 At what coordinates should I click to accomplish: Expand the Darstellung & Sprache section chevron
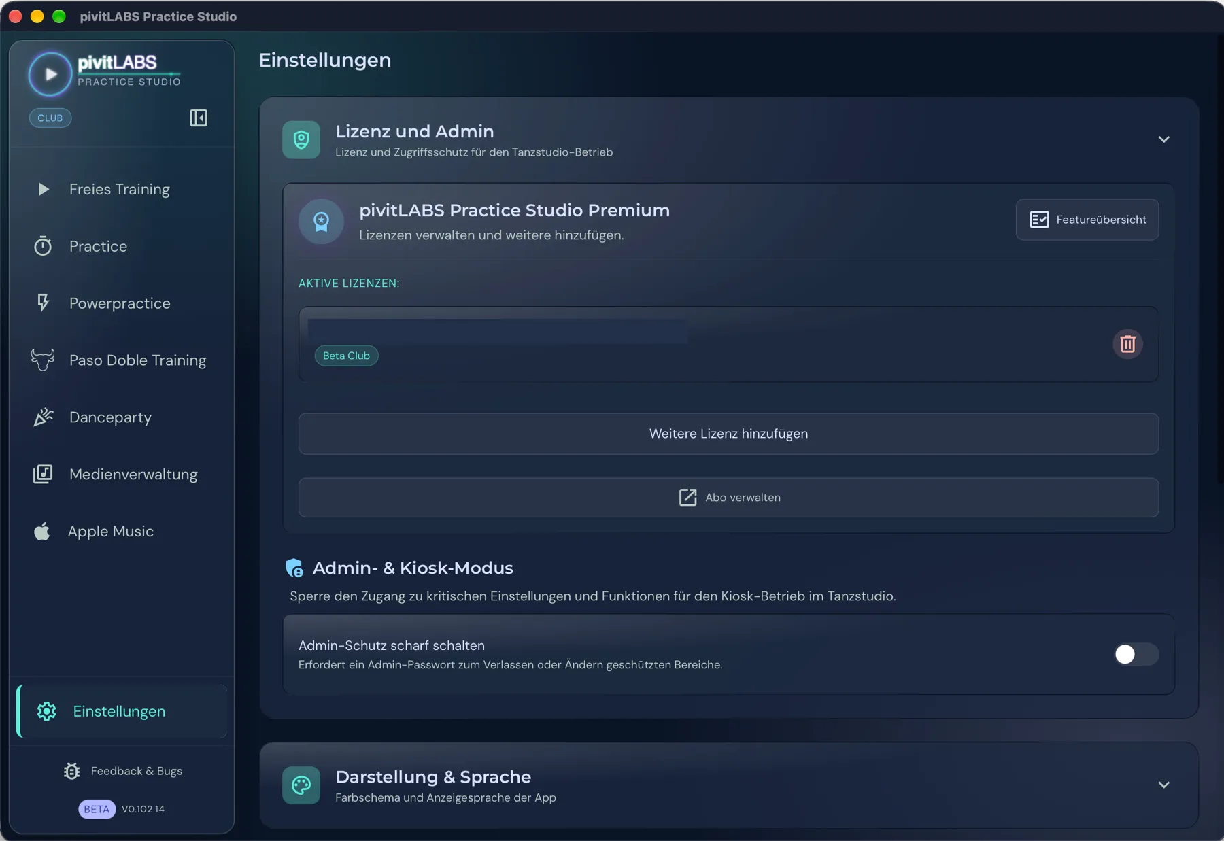1163,785
